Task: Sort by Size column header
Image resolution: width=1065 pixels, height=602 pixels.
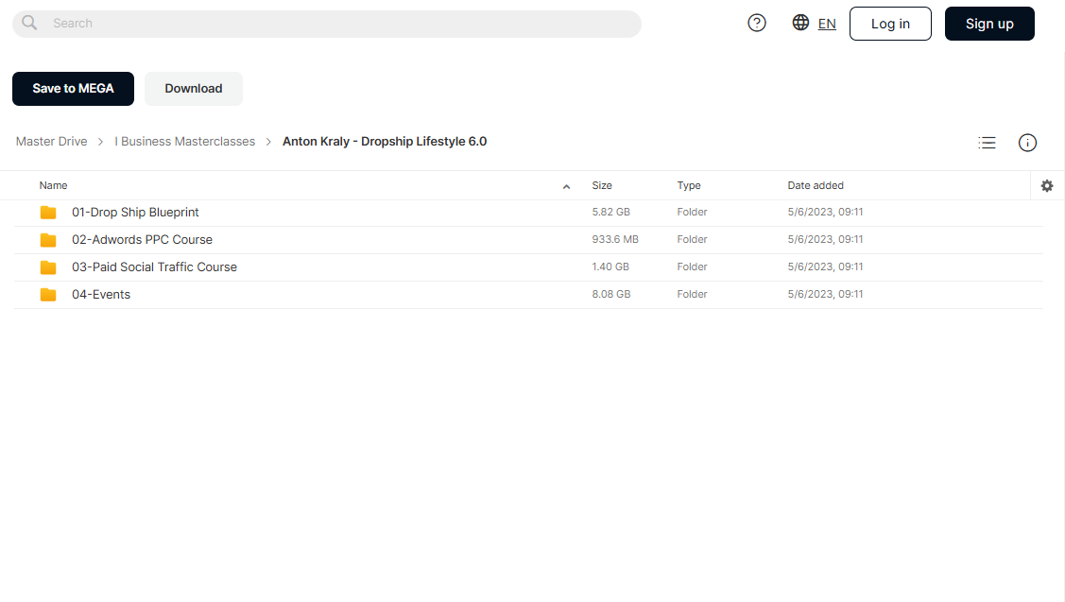Action: [x=602, y=185]
